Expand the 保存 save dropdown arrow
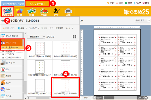 tap(26, 28)
